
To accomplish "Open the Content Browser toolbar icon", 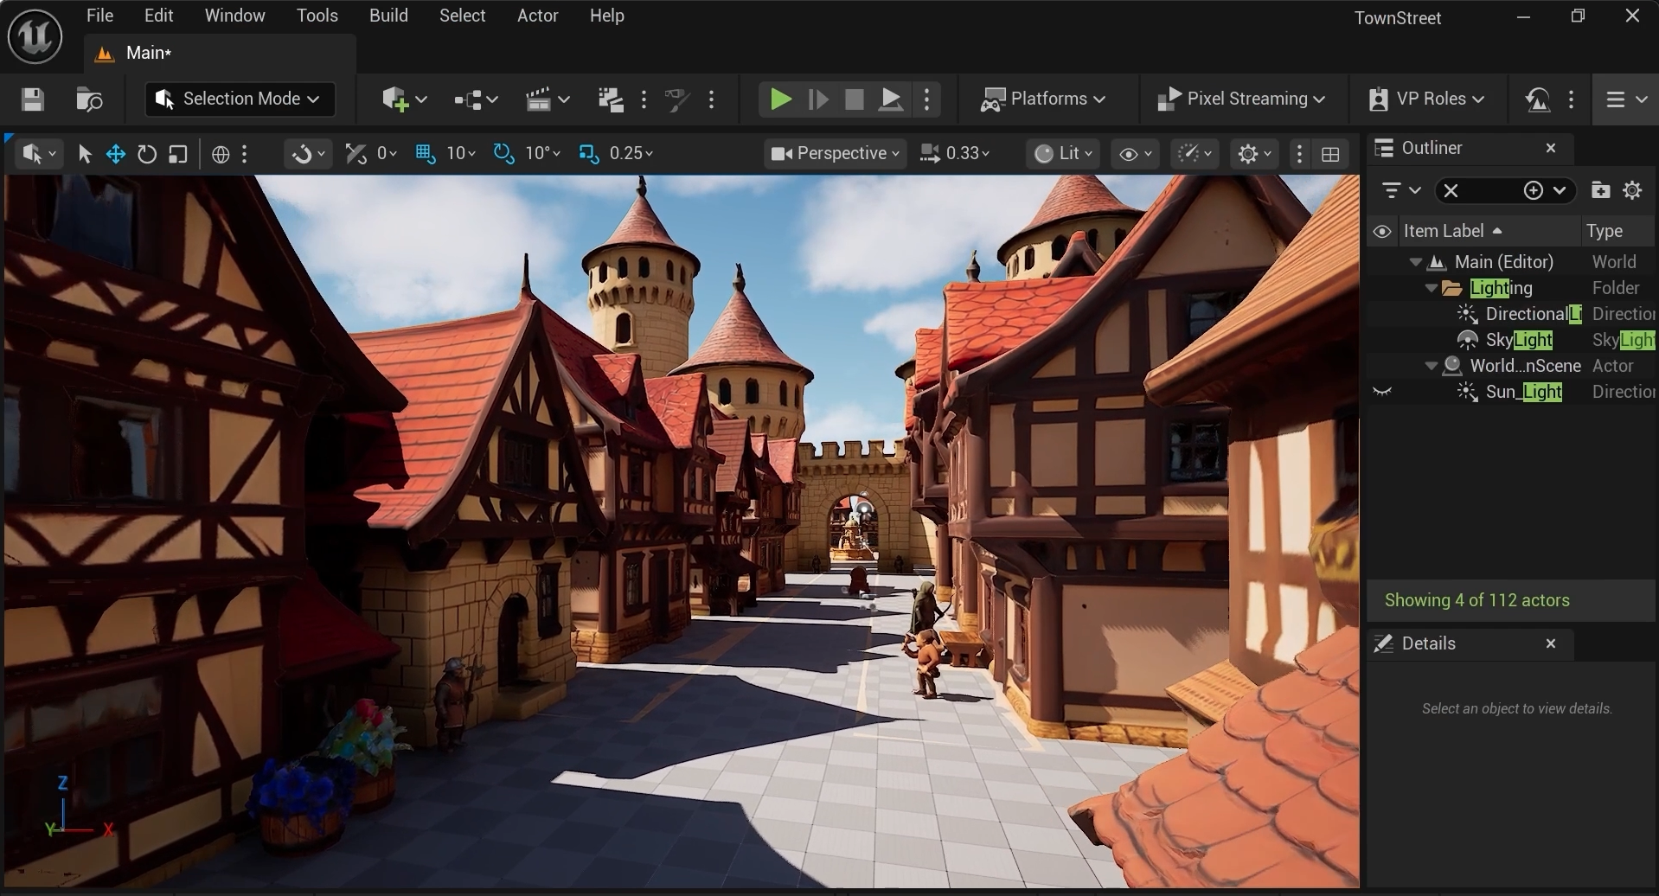I will pyautogui.click(x=89, y=99).
